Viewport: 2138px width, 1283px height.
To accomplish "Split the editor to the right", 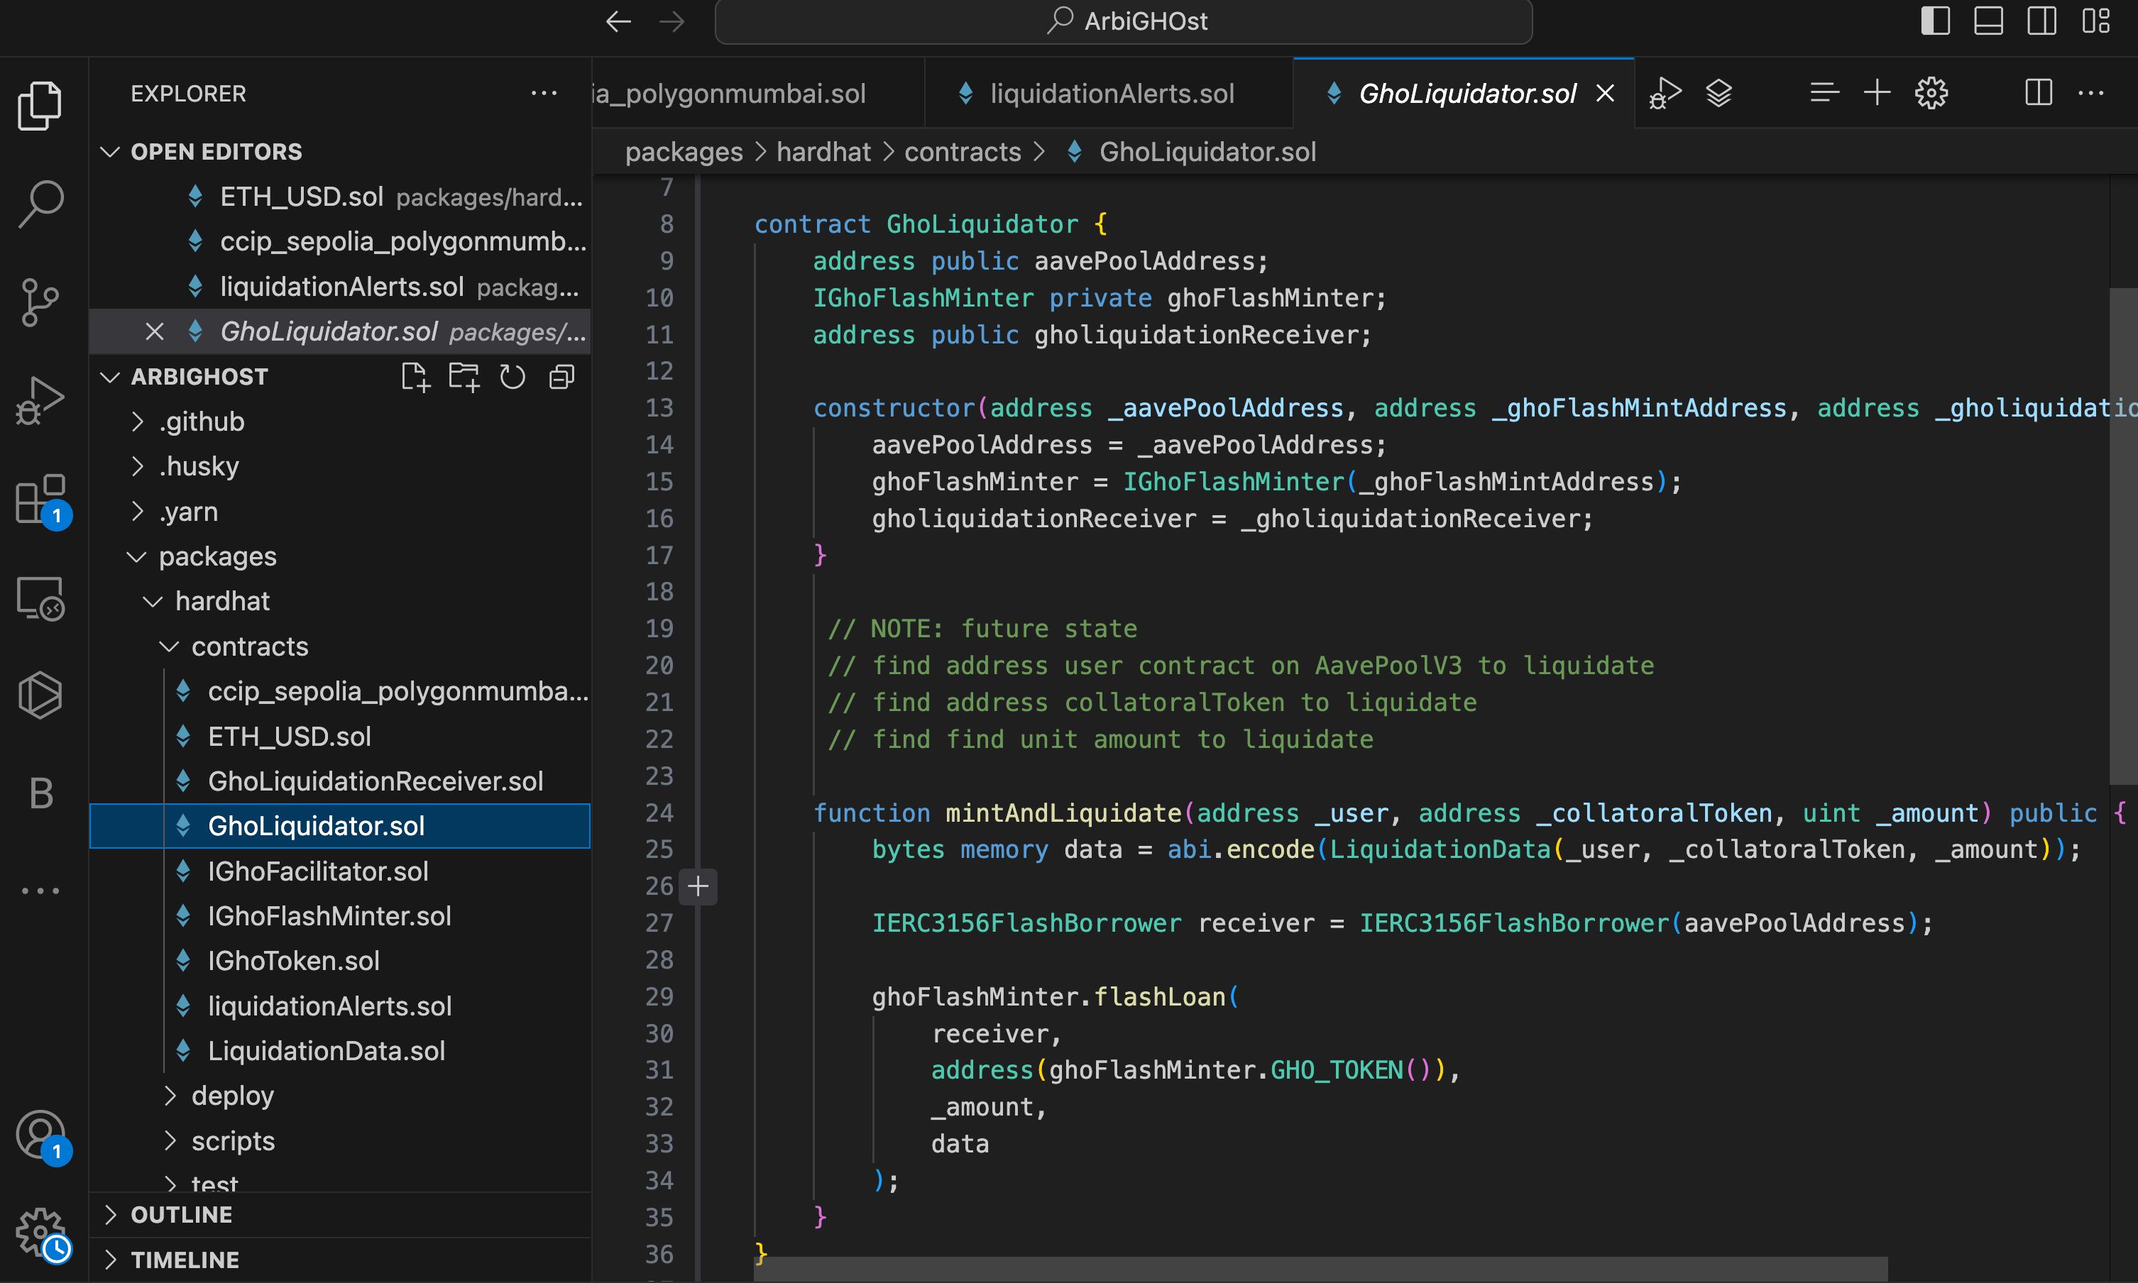I will coord(2039,92).
